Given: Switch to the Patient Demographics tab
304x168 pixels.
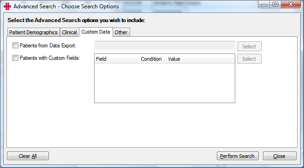Looking at the screenshot, I should (34, 32).
